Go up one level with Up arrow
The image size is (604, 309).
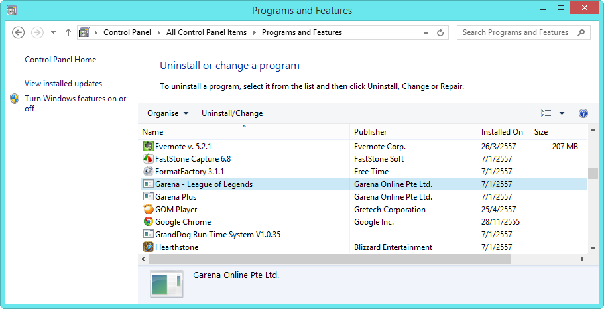tap(68, 32)
